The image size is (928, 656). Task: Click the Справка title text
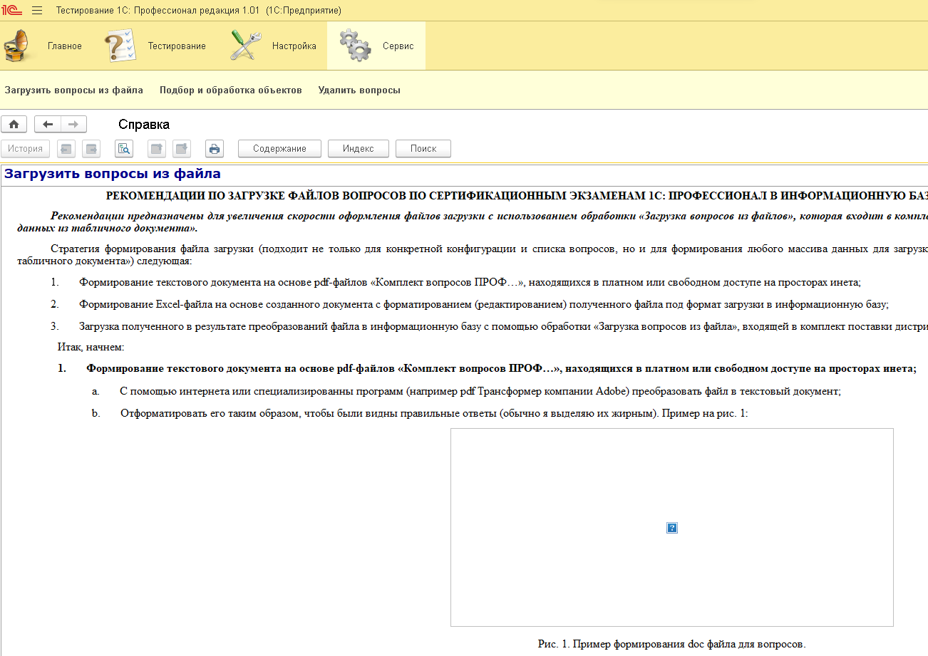click(144, 125)
